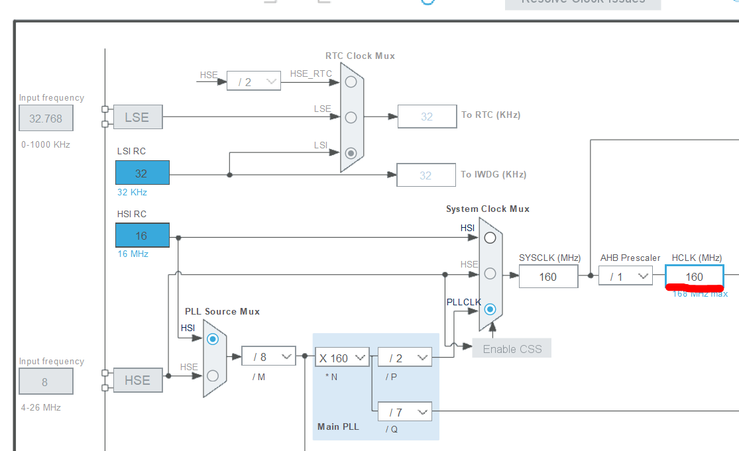Select PLLCLK in the System Clock Mux
This screenshot has width=739, height=451.
pyautogui.click(x=489, y=309)
